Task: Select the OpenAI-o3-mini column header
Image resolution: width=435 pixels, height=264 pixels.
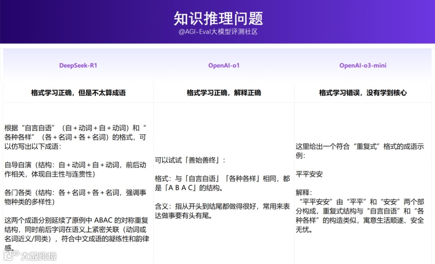Action: tap(363, 66)
